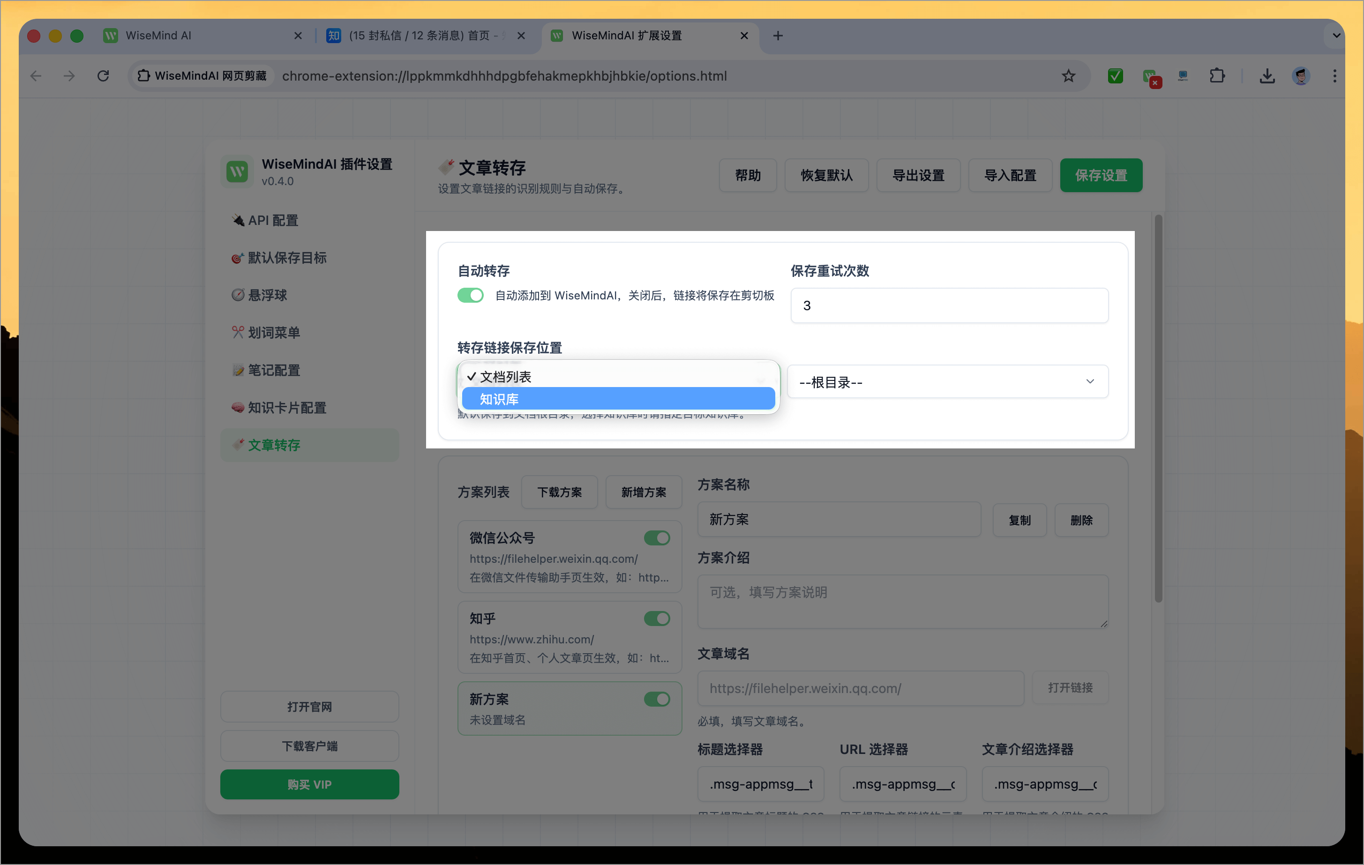Toggle off the 微信公众号 scheme

click(657, 538)
